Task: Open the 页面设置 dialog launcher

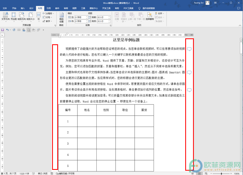Action: (x=55, y=25)
